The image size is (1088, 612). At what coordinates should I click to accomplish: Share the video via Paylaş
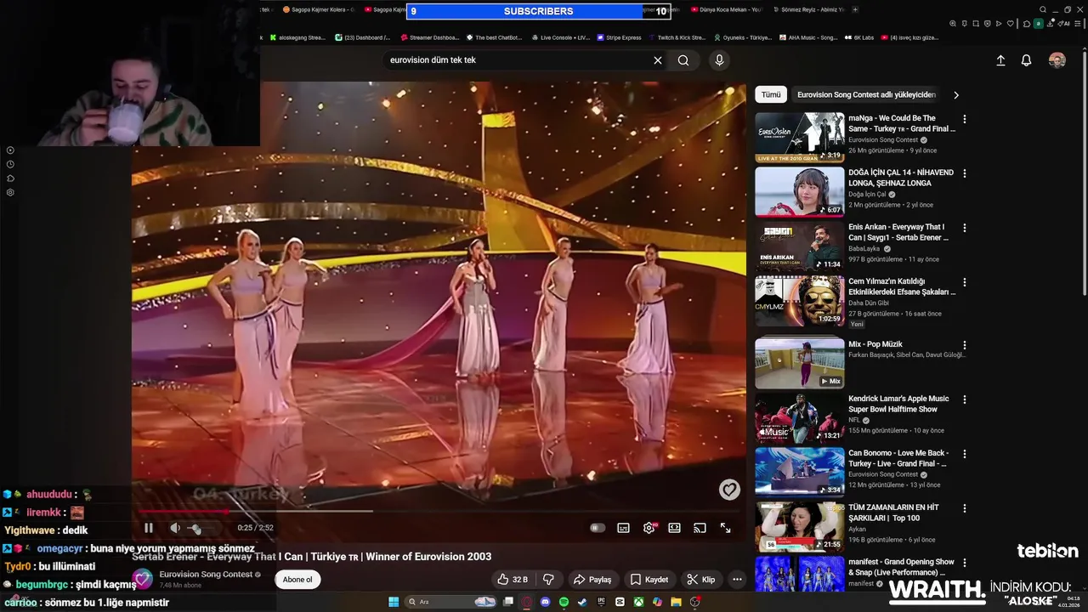(x=592, y=580)
